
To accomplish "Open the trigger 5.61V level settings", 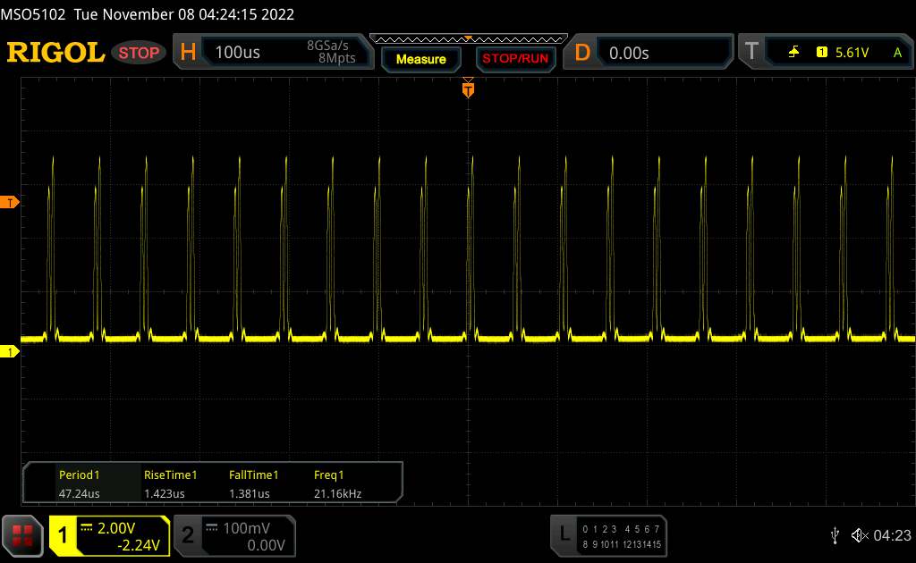I will pos(850,53).
